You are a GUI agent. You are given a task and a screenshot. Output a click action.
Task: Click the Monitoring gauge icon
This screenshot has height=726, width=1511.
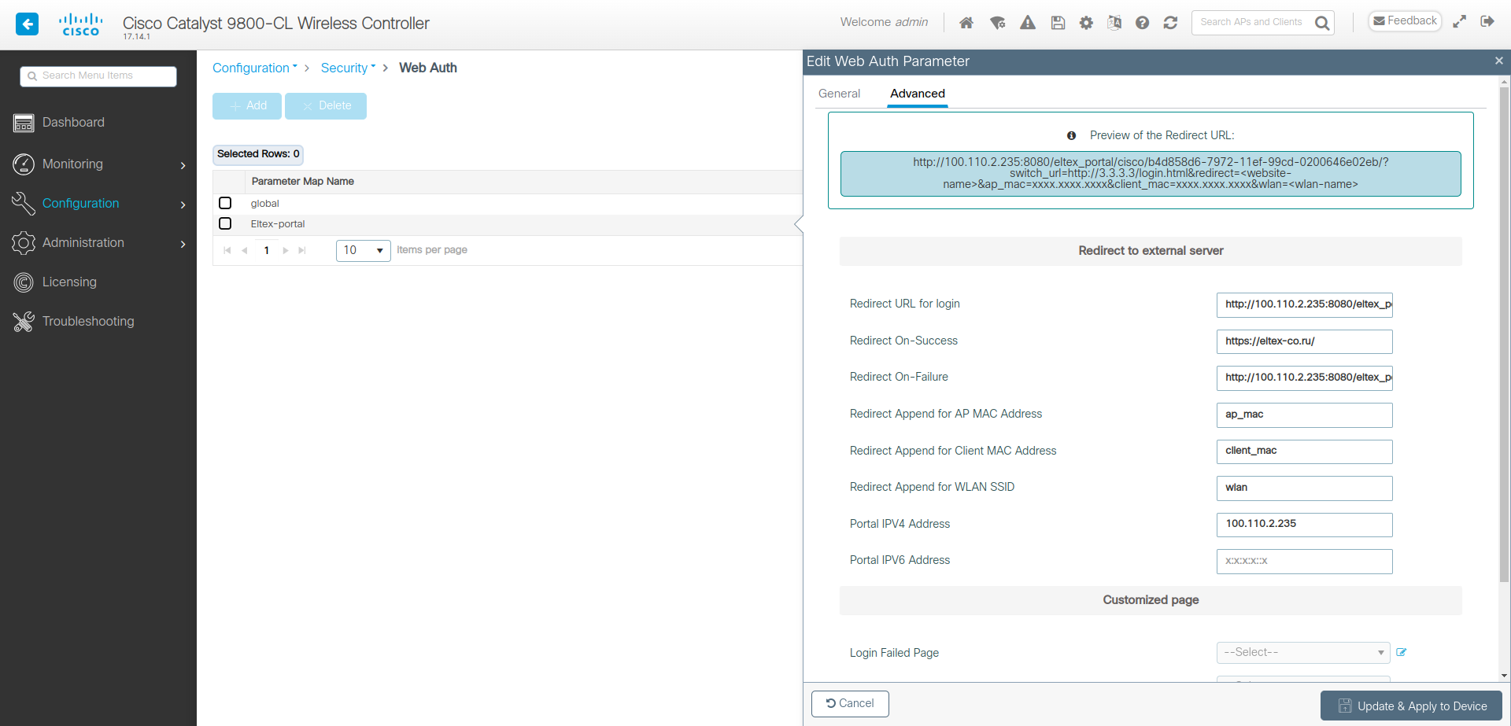tap(24, 164)
